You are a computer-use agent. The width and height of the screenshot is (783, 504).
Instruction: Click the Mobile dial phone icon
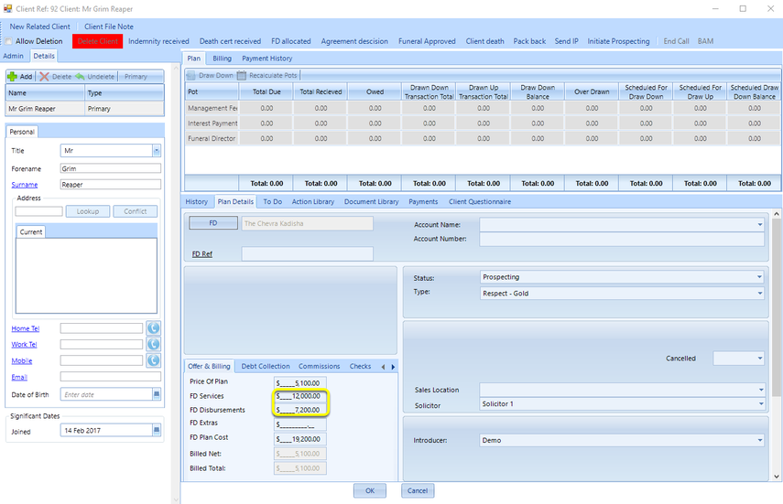click(153, 360)
